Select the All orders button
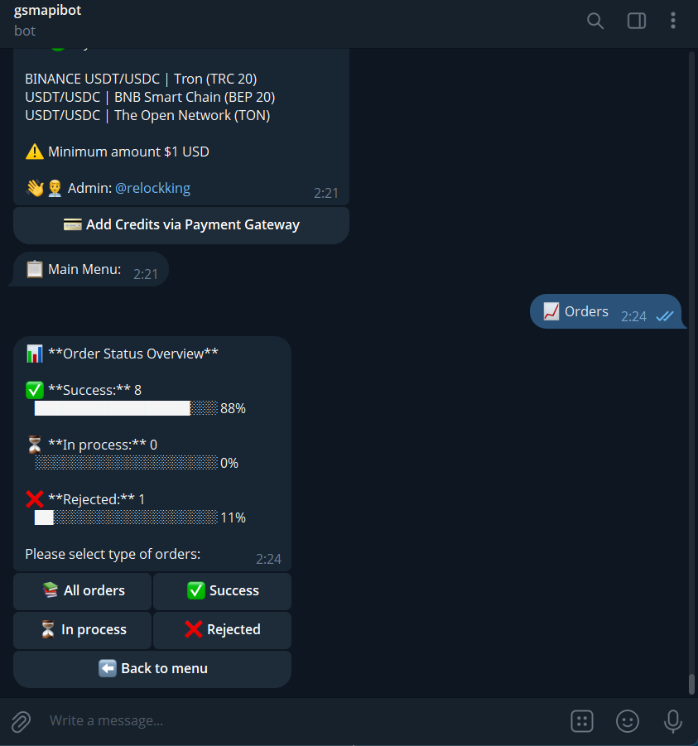This screenshot has width=698, height=746. click(82, 591)
